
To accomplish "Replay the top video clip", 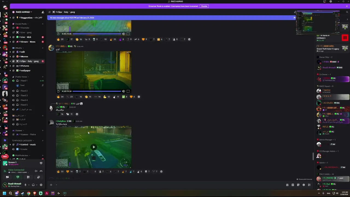I will point(58,34).
